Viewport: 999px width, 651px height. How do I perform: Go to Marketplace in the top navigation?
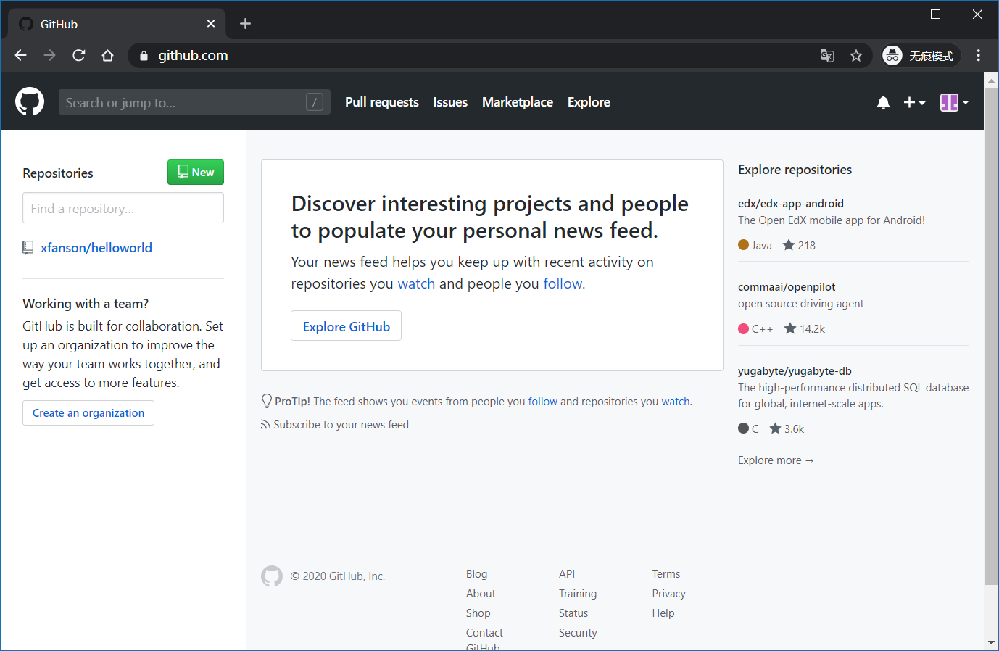click(x=517, y=102)
